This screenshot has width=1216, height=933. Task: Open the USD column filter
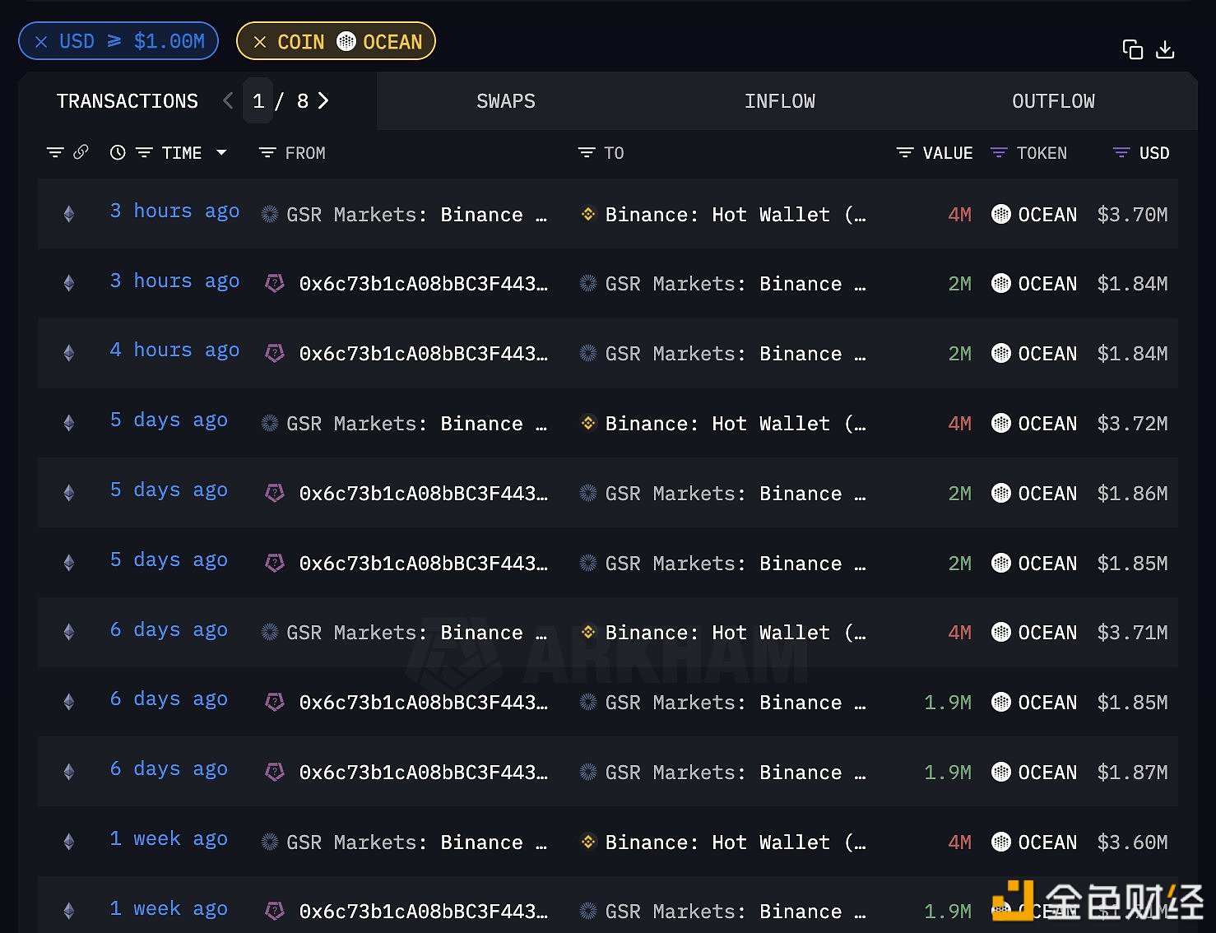(1121, 153)
